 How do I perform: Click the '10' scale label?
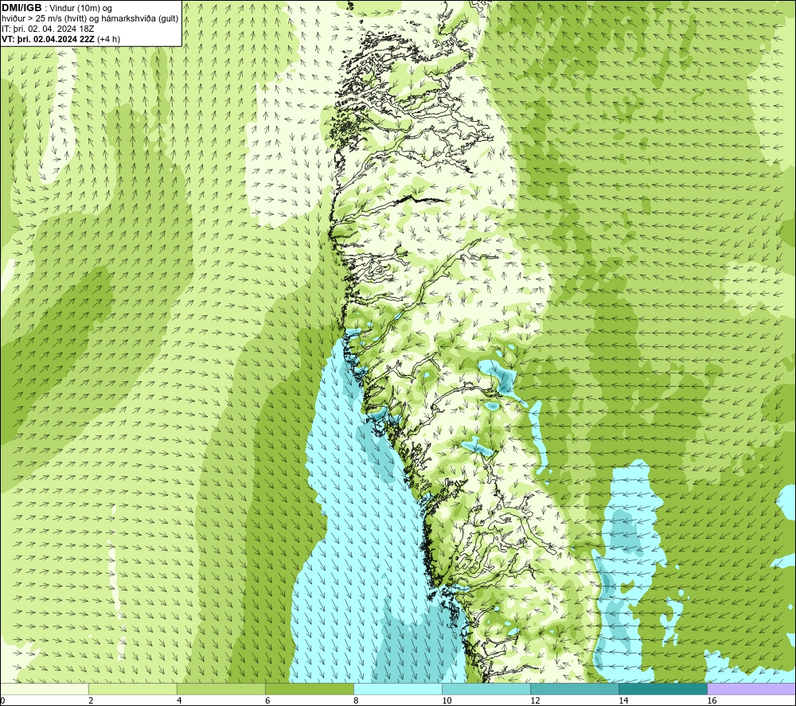pyautogui.click(x=447, y=700)
